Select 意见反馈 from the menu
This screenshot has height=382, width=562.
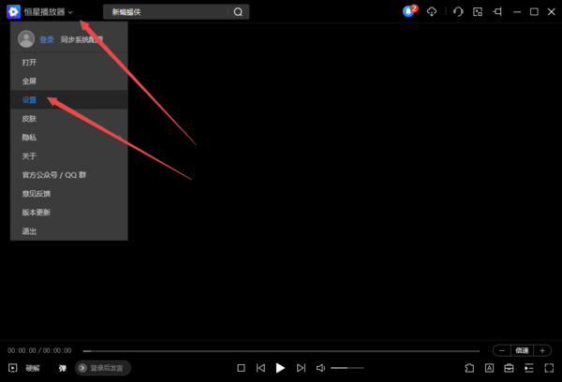(68, 194)
